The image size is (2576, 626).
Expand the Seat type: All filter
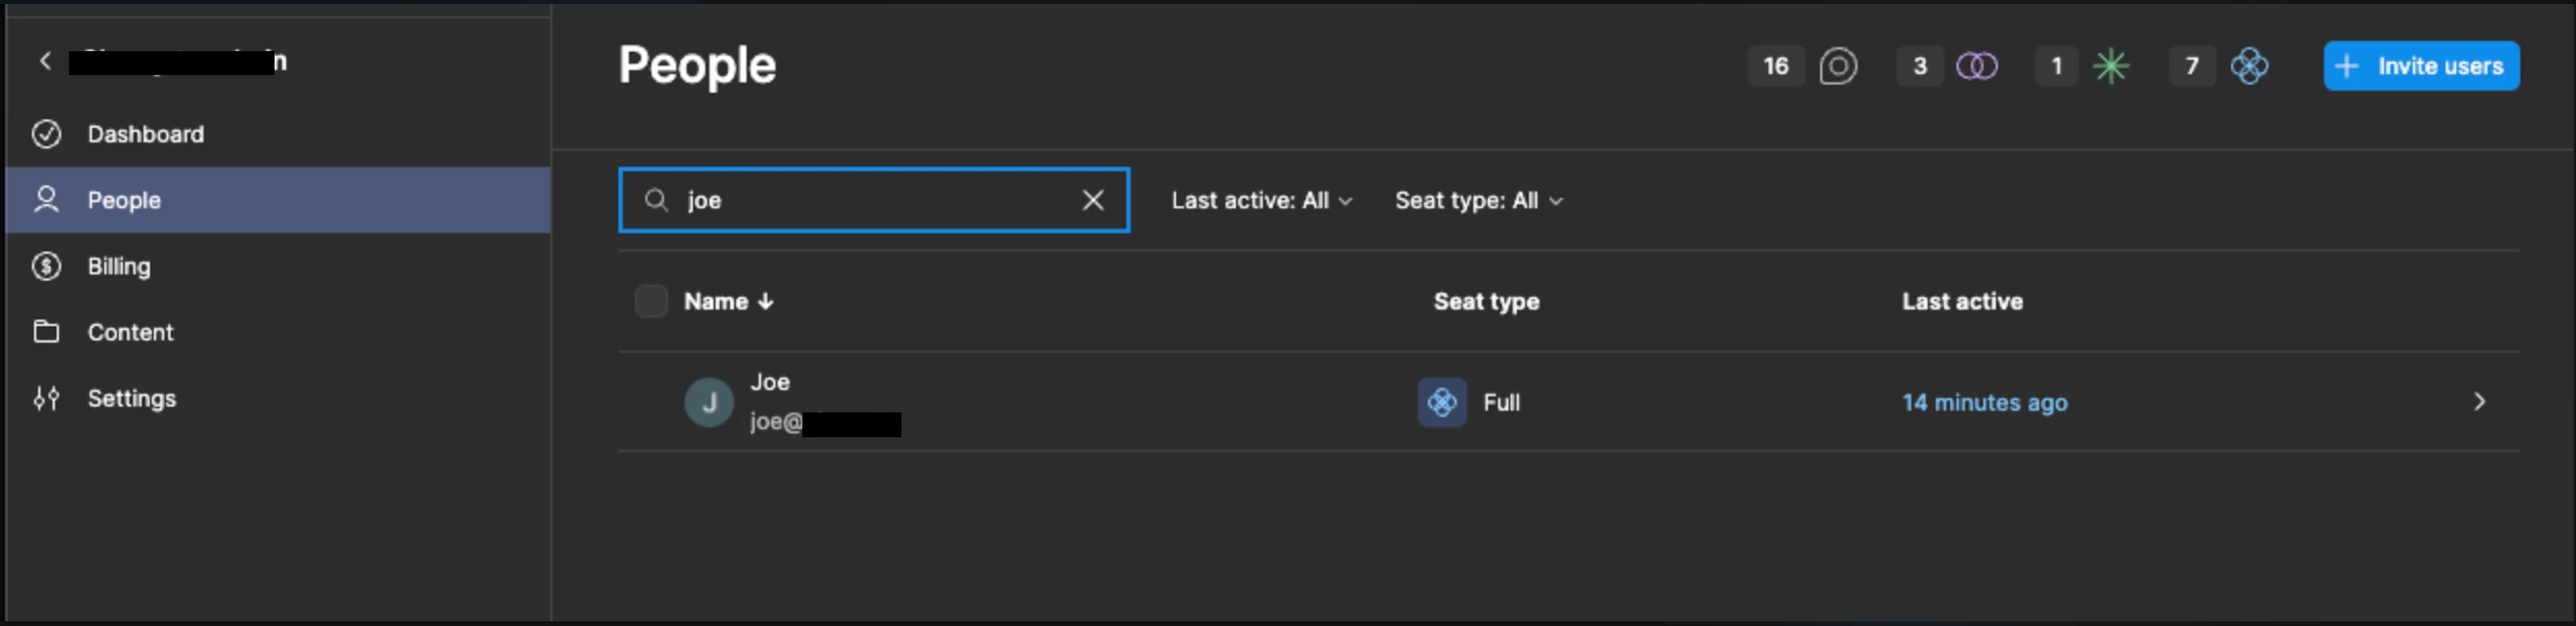click(1478, 200)
